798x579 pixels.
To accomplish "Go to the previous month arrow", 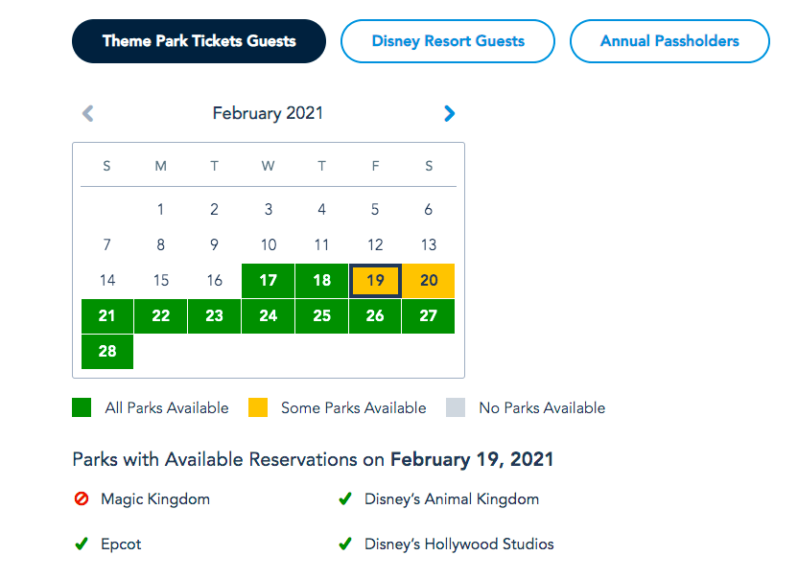I will point(88,113).
